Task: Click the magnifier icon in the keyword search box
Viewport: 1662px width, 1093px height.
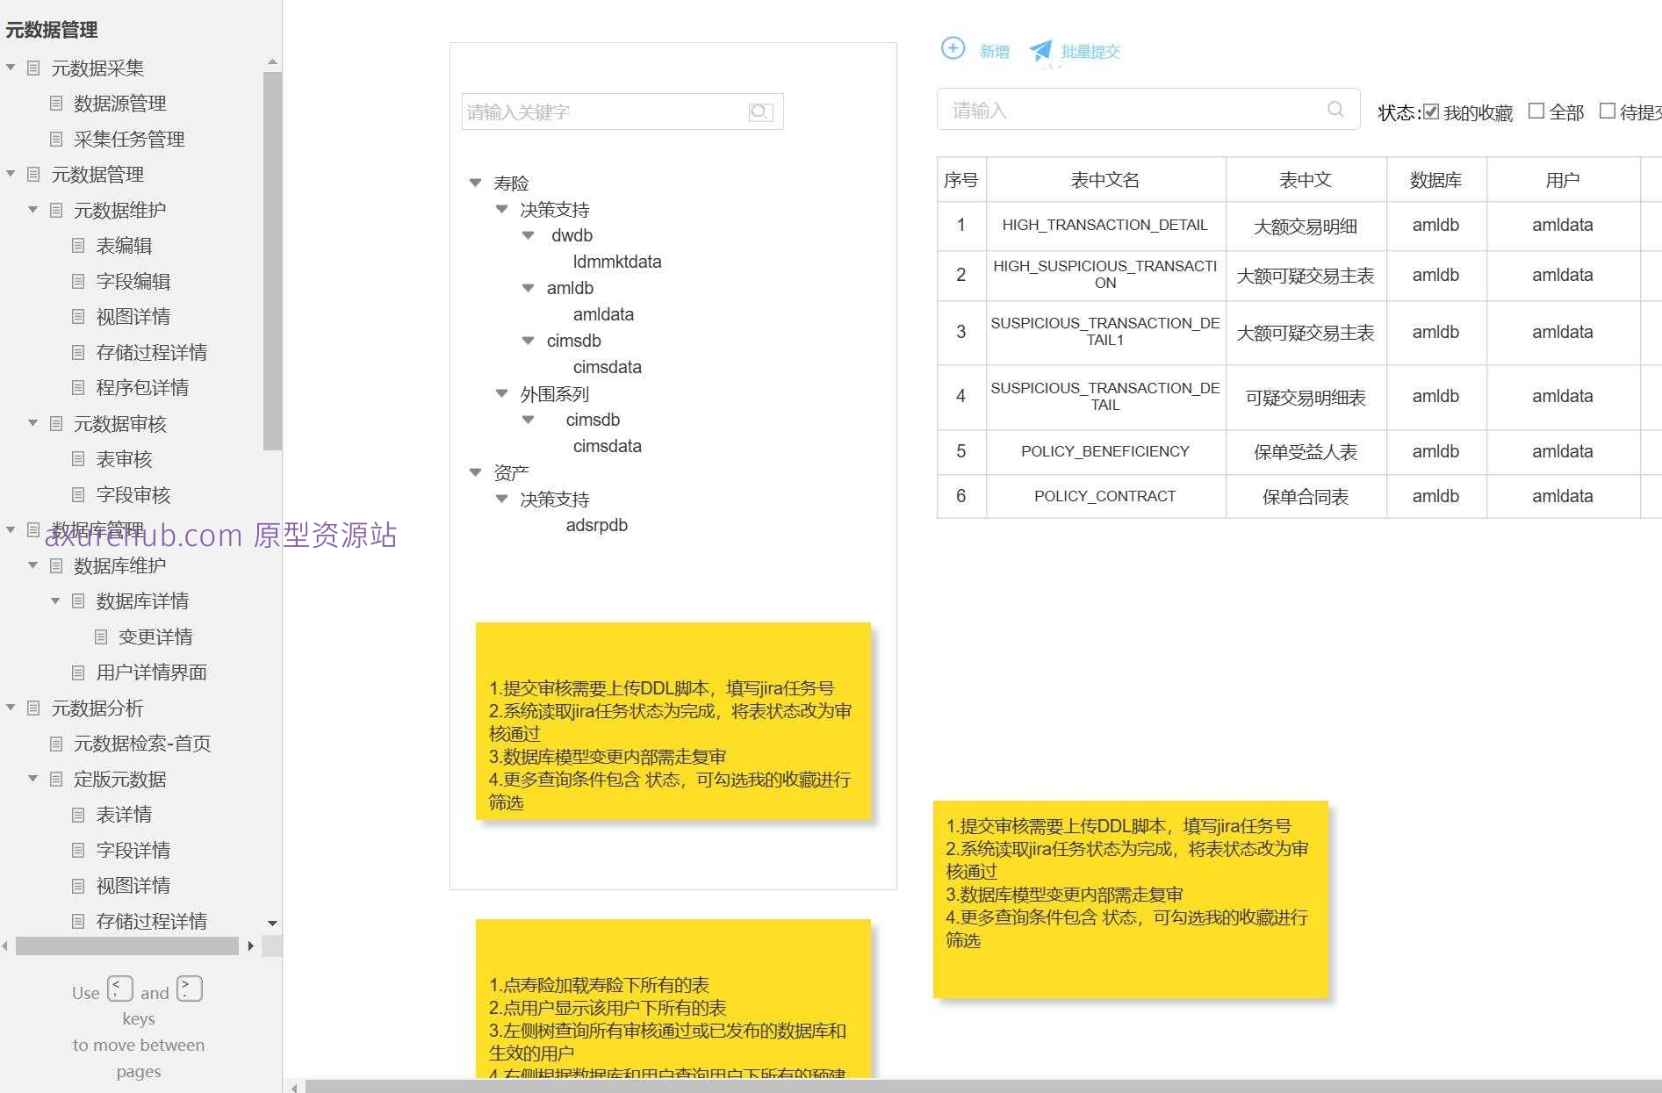Action: (x=759, y=111)
